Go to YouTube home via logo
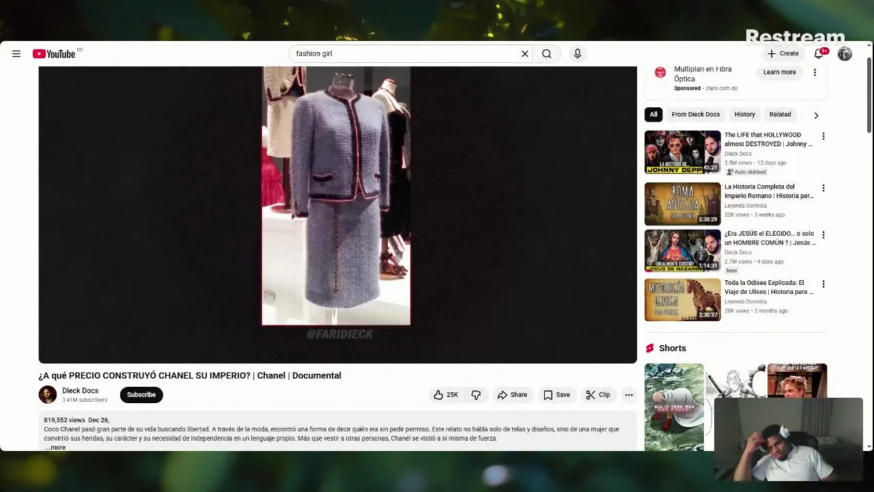Image resolution: width=874 pixels, height=492 pixels. pos(54,54)
